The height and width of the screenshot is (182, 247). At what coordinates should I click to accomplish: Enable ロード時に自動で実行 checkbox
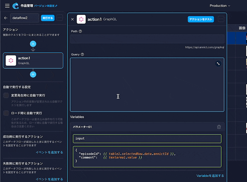click(x=6, y=113)
